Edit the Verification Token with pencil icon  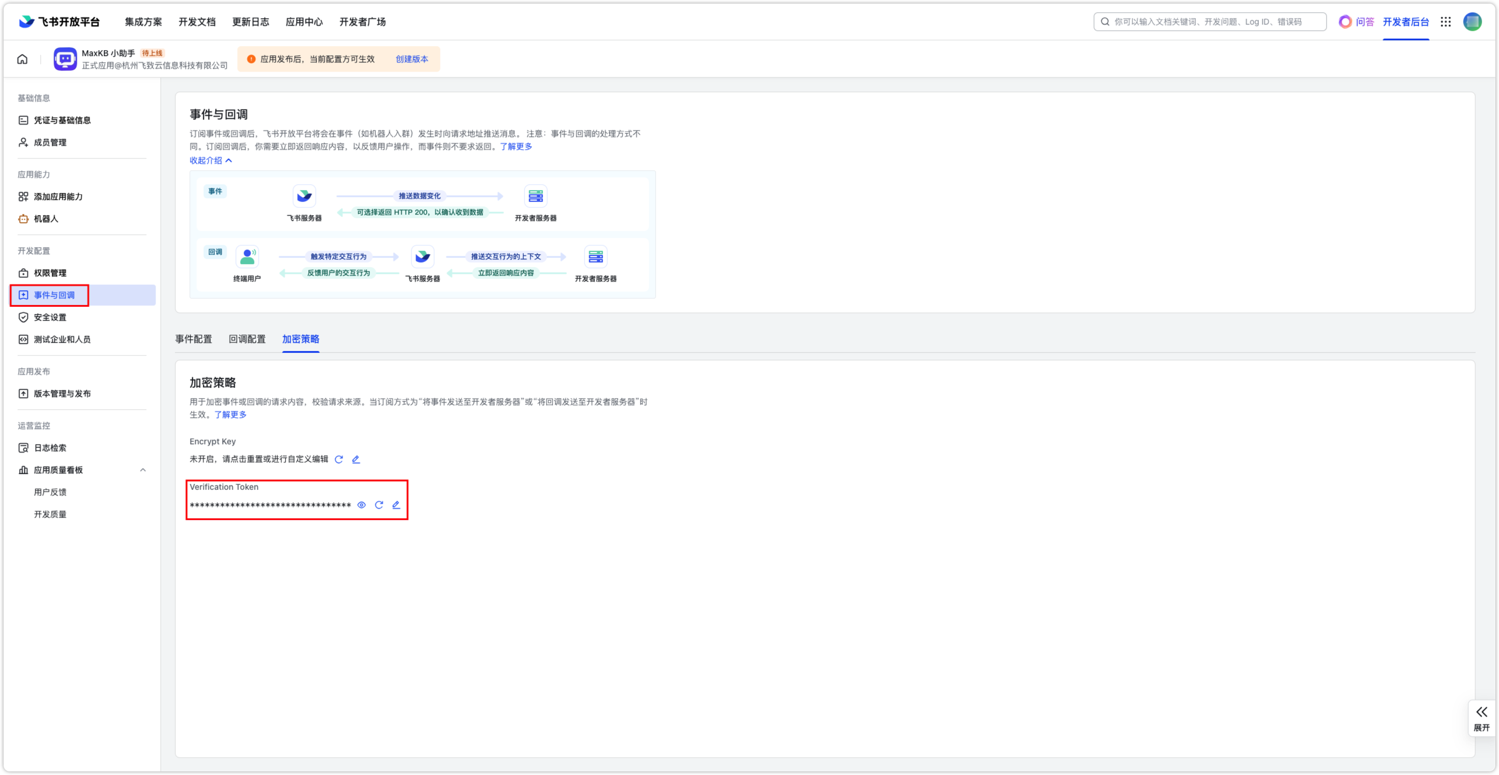pos(396,505)
